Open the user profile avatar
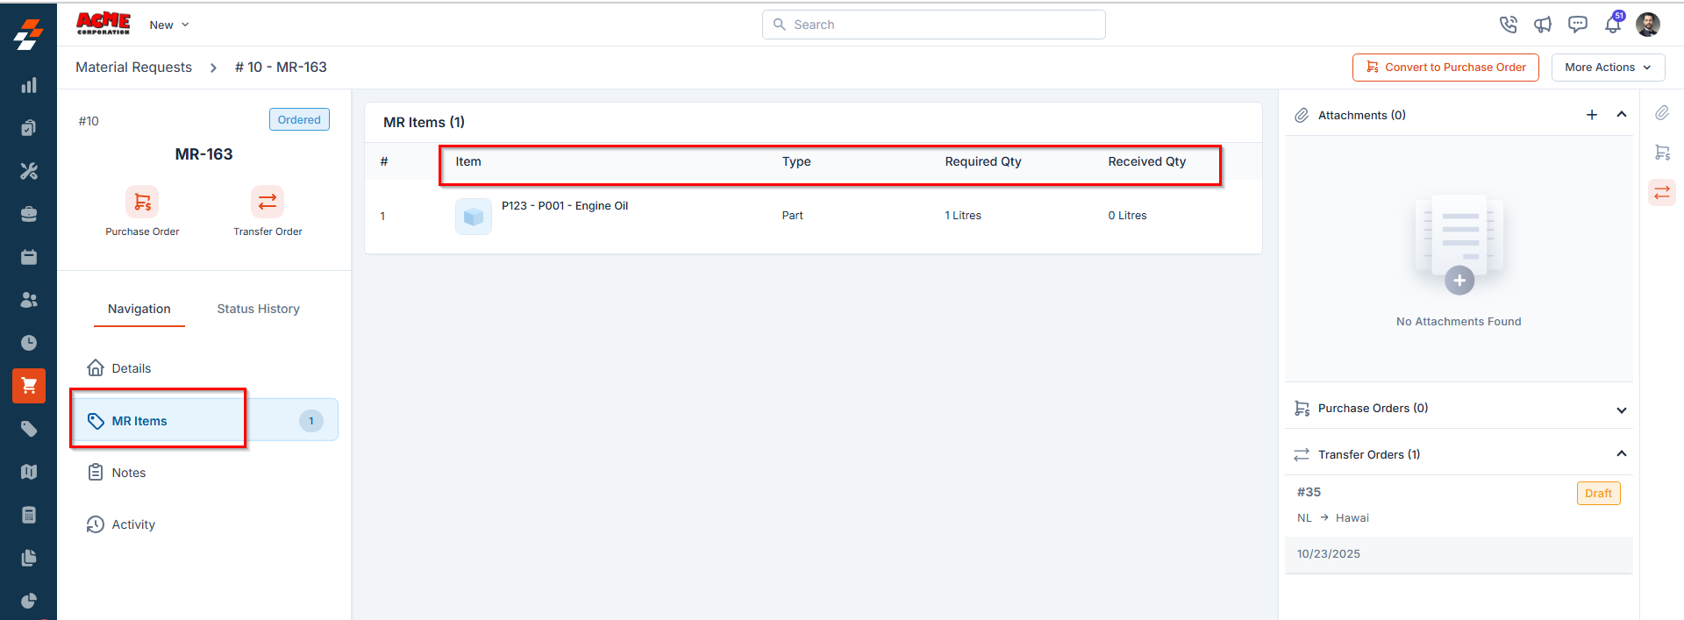This screenshot has width=1684, height=620. coord(1648,25)
